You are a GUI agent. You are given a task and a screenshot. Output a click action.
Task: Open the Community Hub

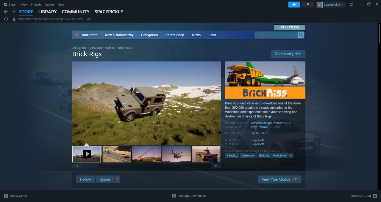[288, 54]
